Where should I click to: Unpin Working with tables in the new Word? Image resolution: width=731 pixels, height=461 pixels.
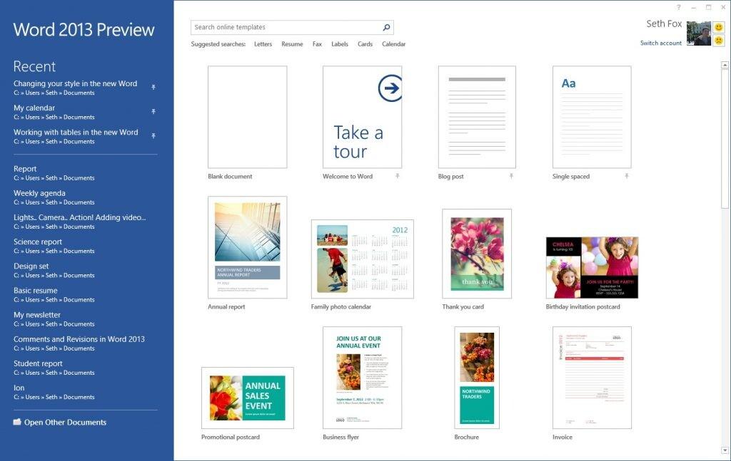(x=153, y=135)
